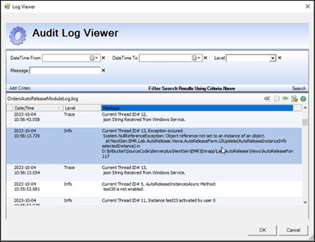Image resolution: width=315 pixels, height=242 pixels.
Task: Click 'Current Thread ID# 12,' message
Action: [x=124, y=115]
